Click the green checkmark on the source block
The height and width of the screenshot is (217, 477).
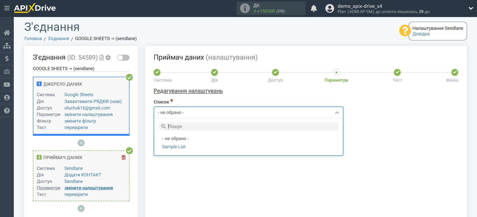[x=129, y=77]
